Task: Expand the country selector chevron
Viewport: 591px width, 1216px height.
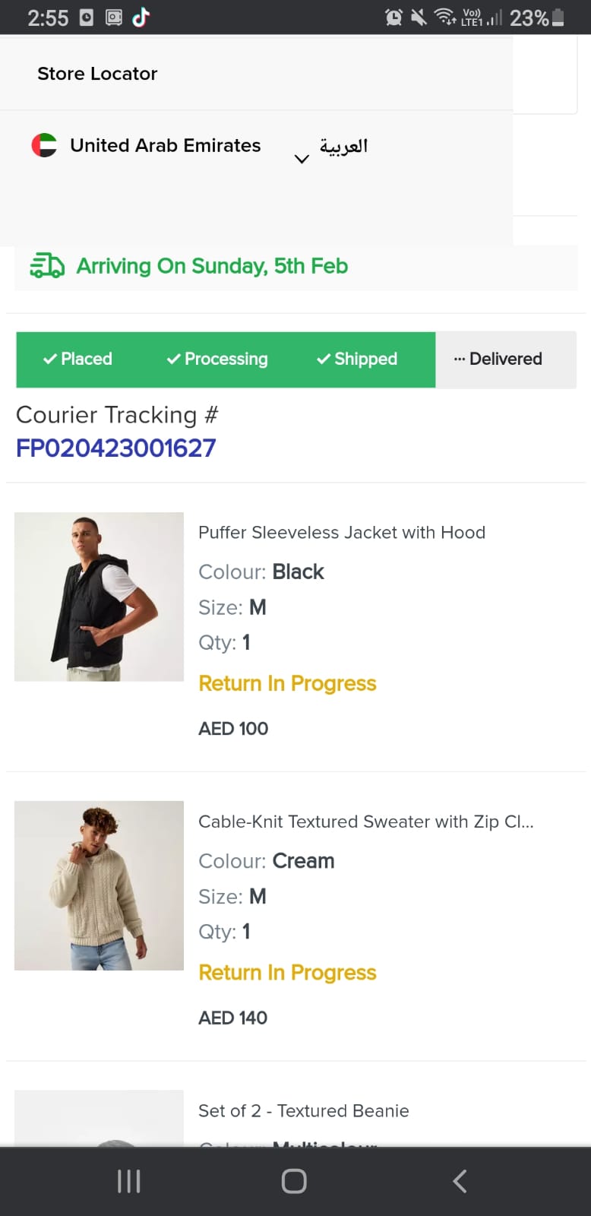Action: pos(302,159)
